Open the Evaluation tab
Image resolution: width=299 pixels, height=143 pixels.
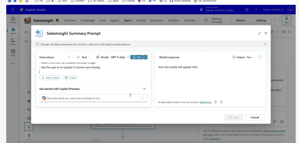[x=157, y=20]
